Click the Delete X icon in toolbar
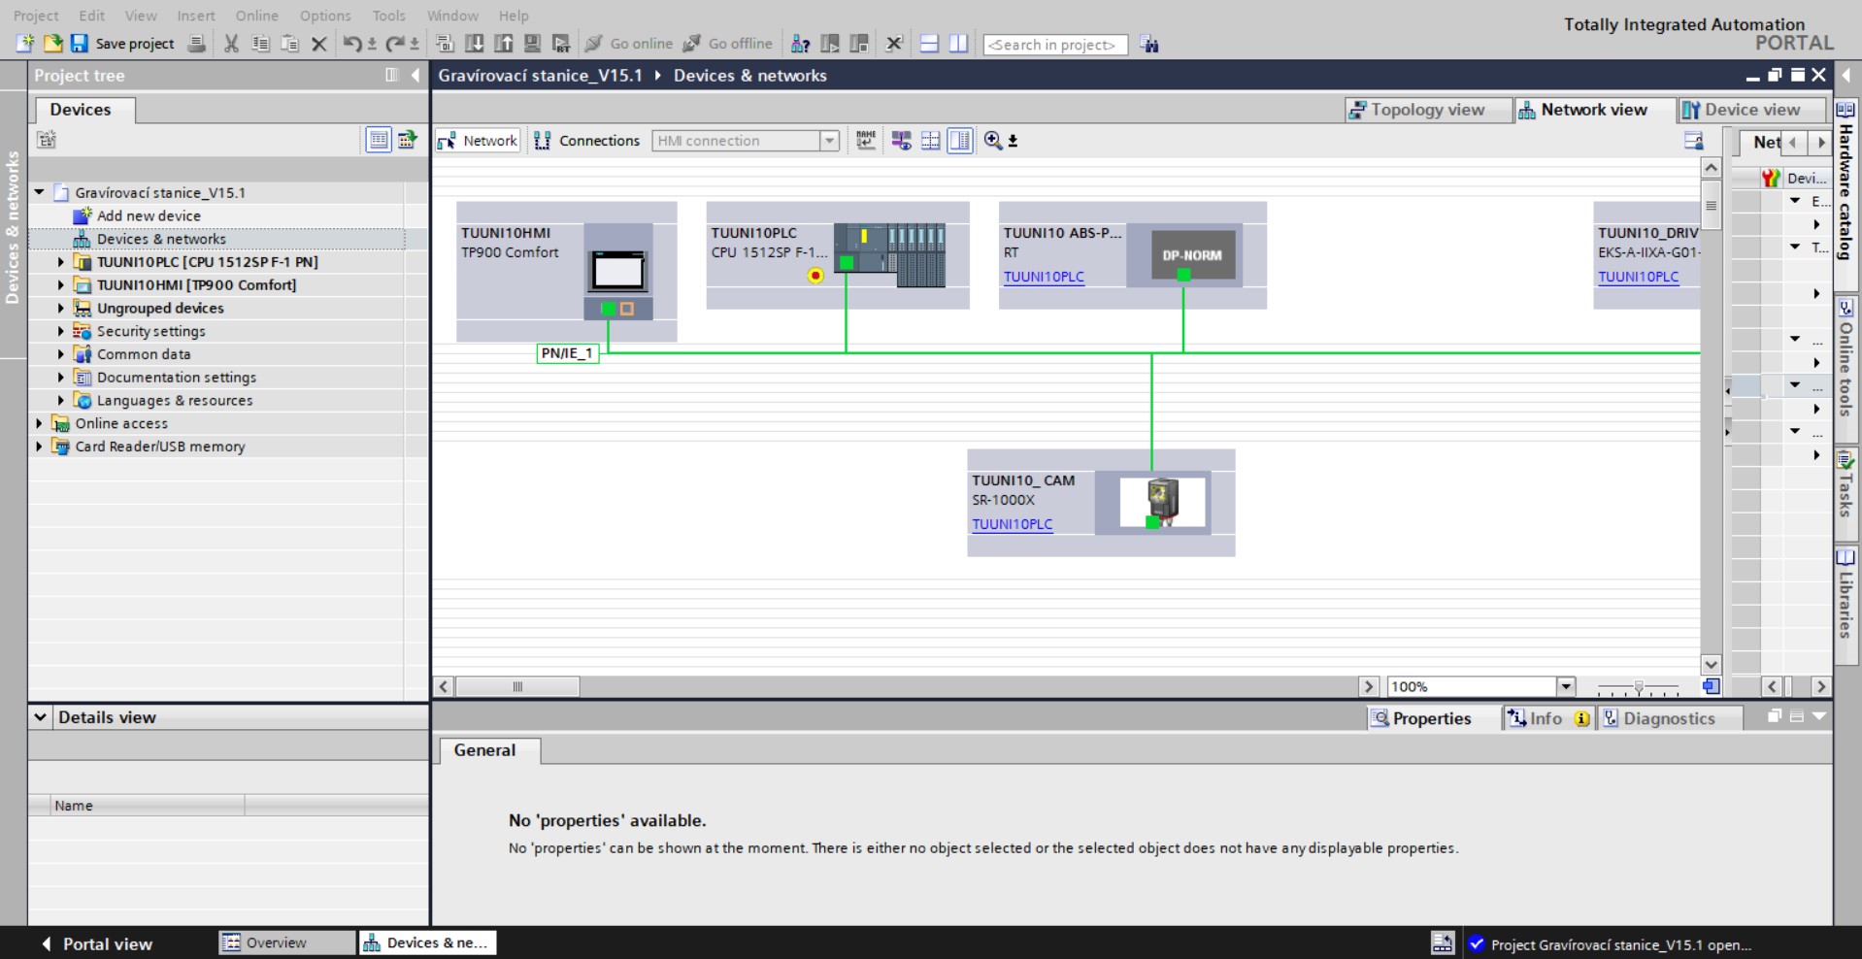Image resolution: width=1862 pixels, height=959 pixels. [x=318, y=44]
